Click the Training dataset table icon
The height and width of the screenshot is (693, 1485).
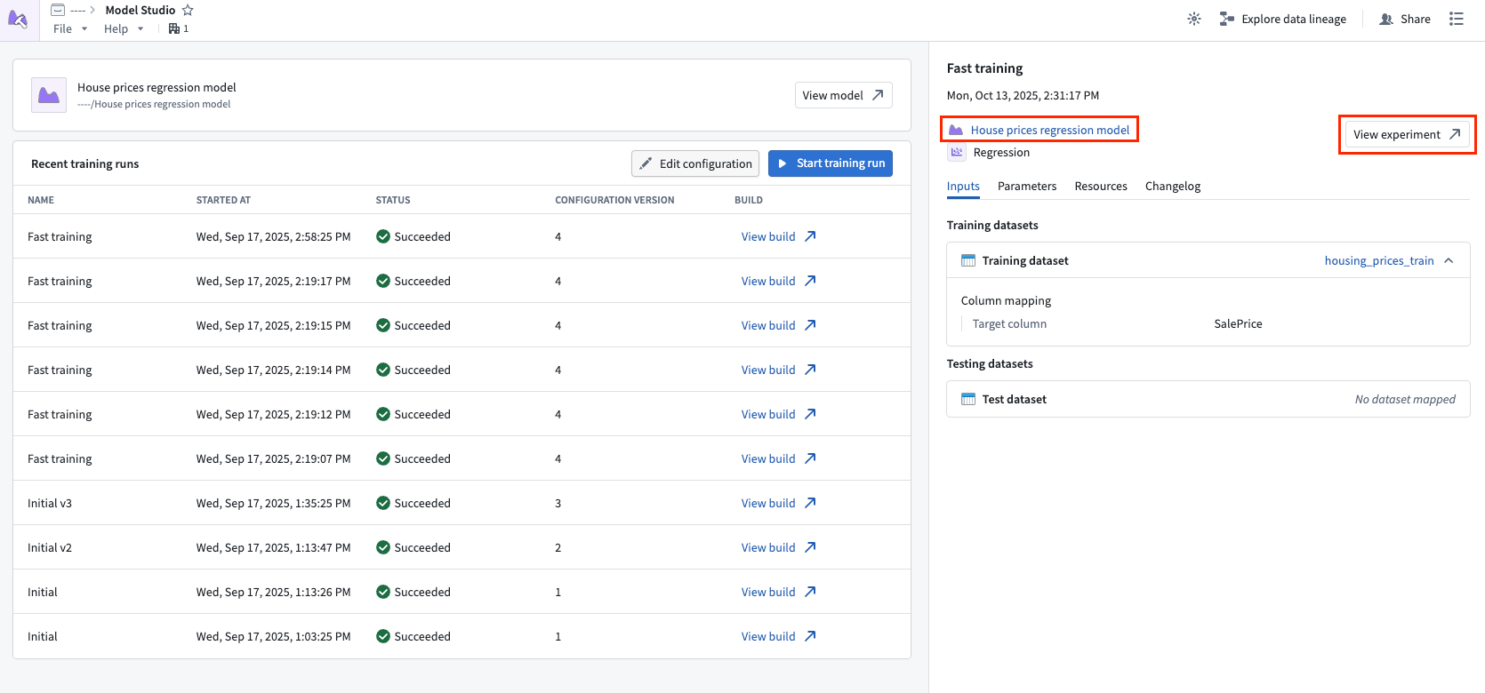tap(968, 260)
